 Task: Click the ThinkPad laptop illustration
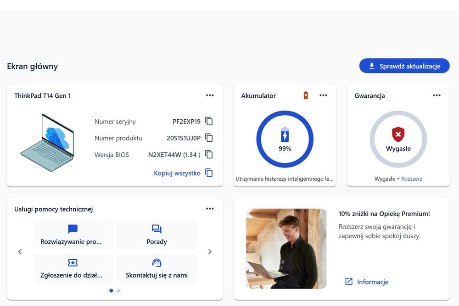[x=47, y=143]
